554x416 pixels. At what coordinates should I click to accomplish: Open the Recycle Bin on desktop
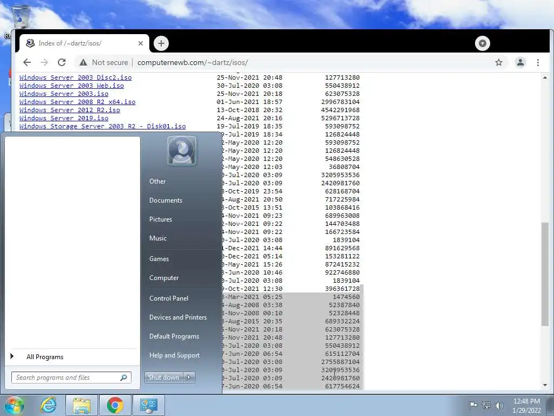tap(21, 16)
